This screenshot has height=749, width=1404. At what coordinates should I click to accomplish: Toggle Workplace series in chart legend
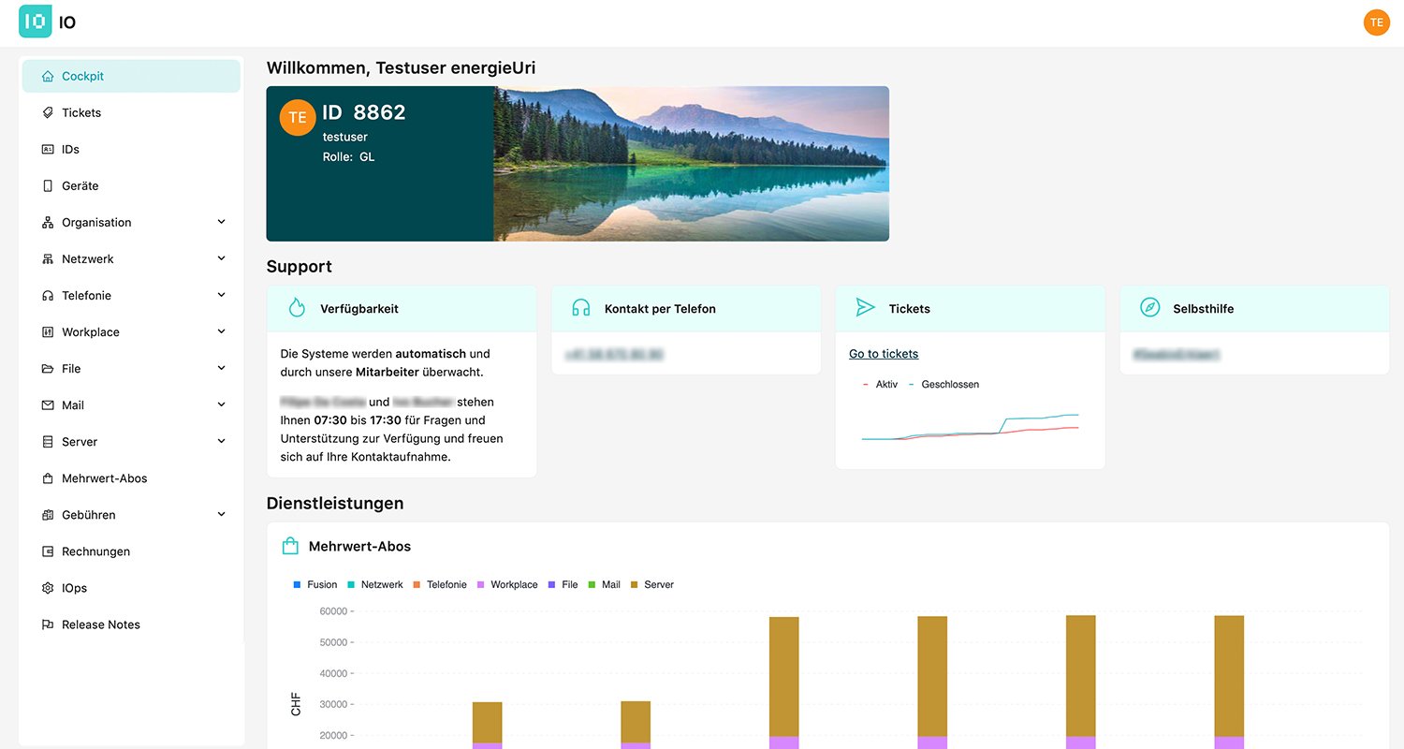click(x=506, y=584)
